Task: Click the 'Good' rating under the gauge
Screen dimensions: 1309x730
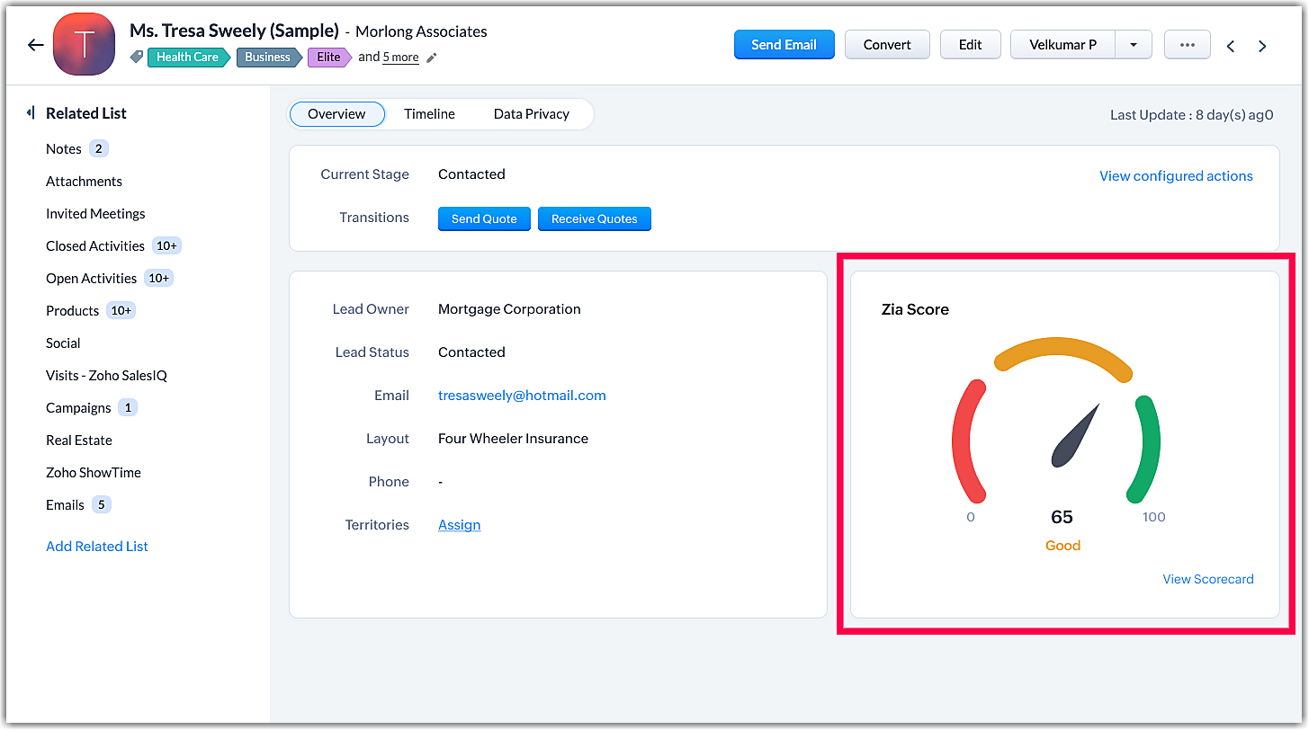Action: (1062, 546)
